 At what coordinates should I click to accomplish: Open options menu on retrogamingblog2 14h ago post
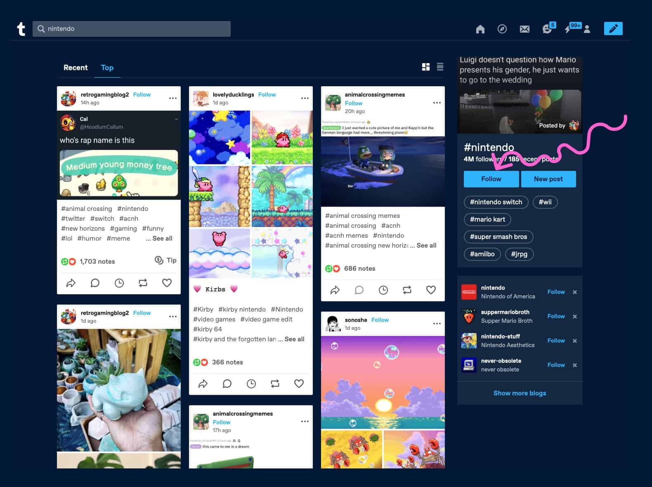point(173,98)
